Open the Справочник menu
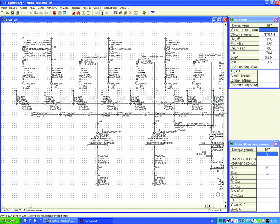This screenshot has height=224, width=280. 111,8
